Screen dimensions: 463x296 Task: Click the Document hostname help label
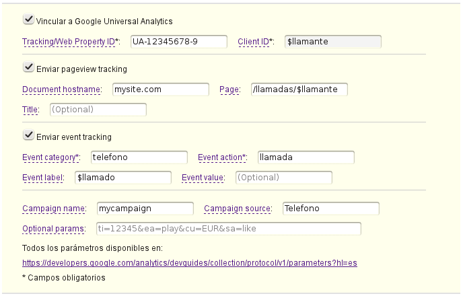(62, 89)
